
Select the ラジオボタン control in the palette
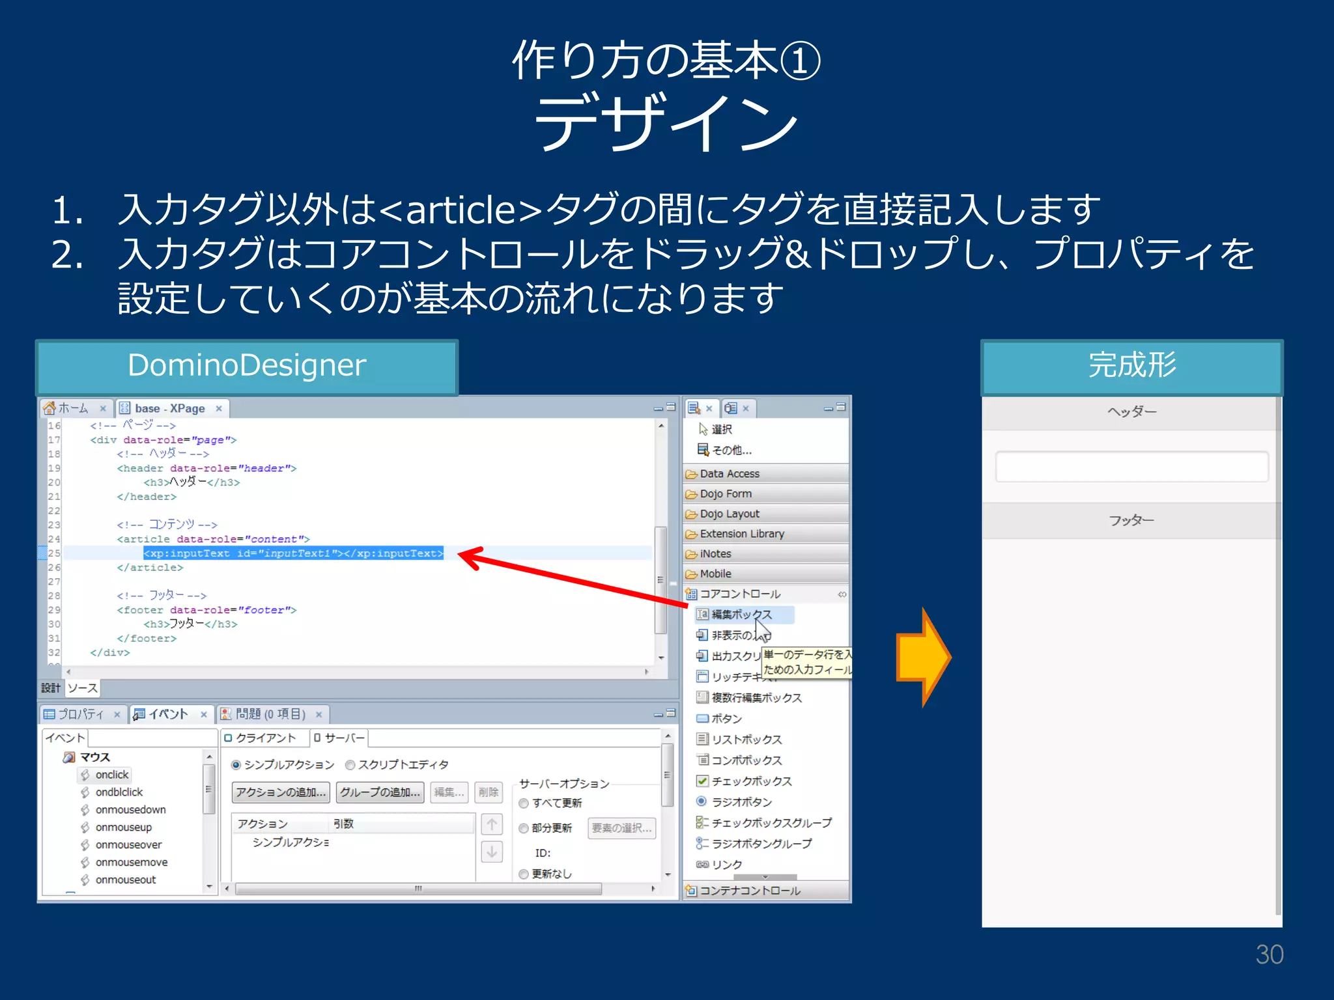tap(734, 801)
